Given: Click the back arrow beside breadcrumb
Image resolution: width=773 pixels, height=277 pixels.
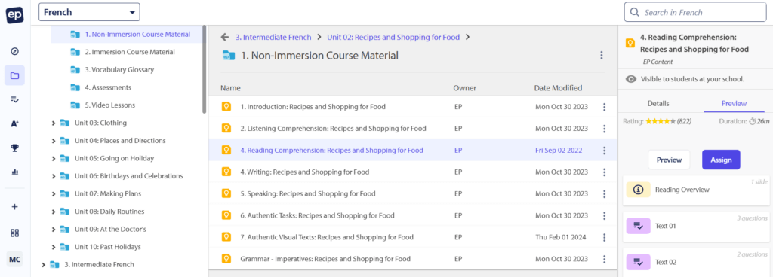Looking at the screenshot, I should coord(225,37).
